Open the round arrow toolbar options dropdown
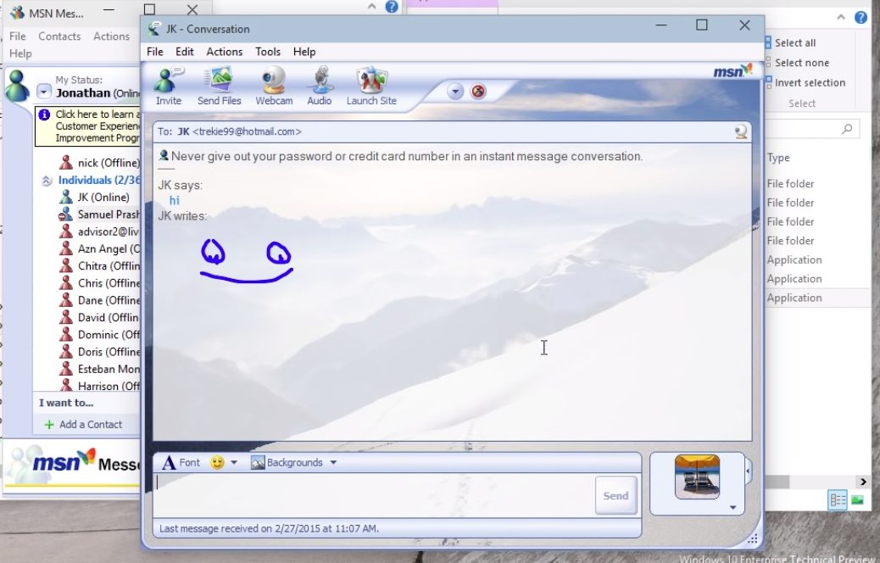 tap(455, 92)
